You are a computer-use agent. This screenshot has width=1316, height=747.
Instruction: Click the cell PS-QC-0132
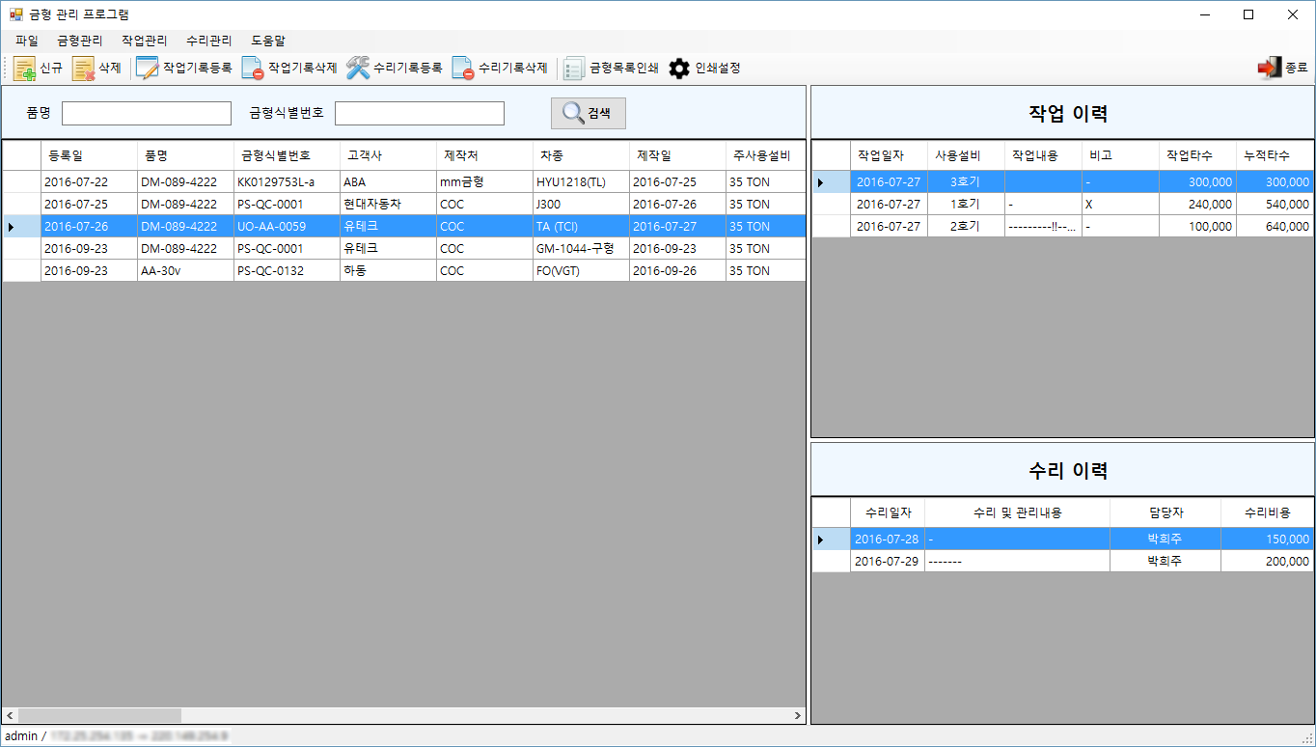pos(287,270)
